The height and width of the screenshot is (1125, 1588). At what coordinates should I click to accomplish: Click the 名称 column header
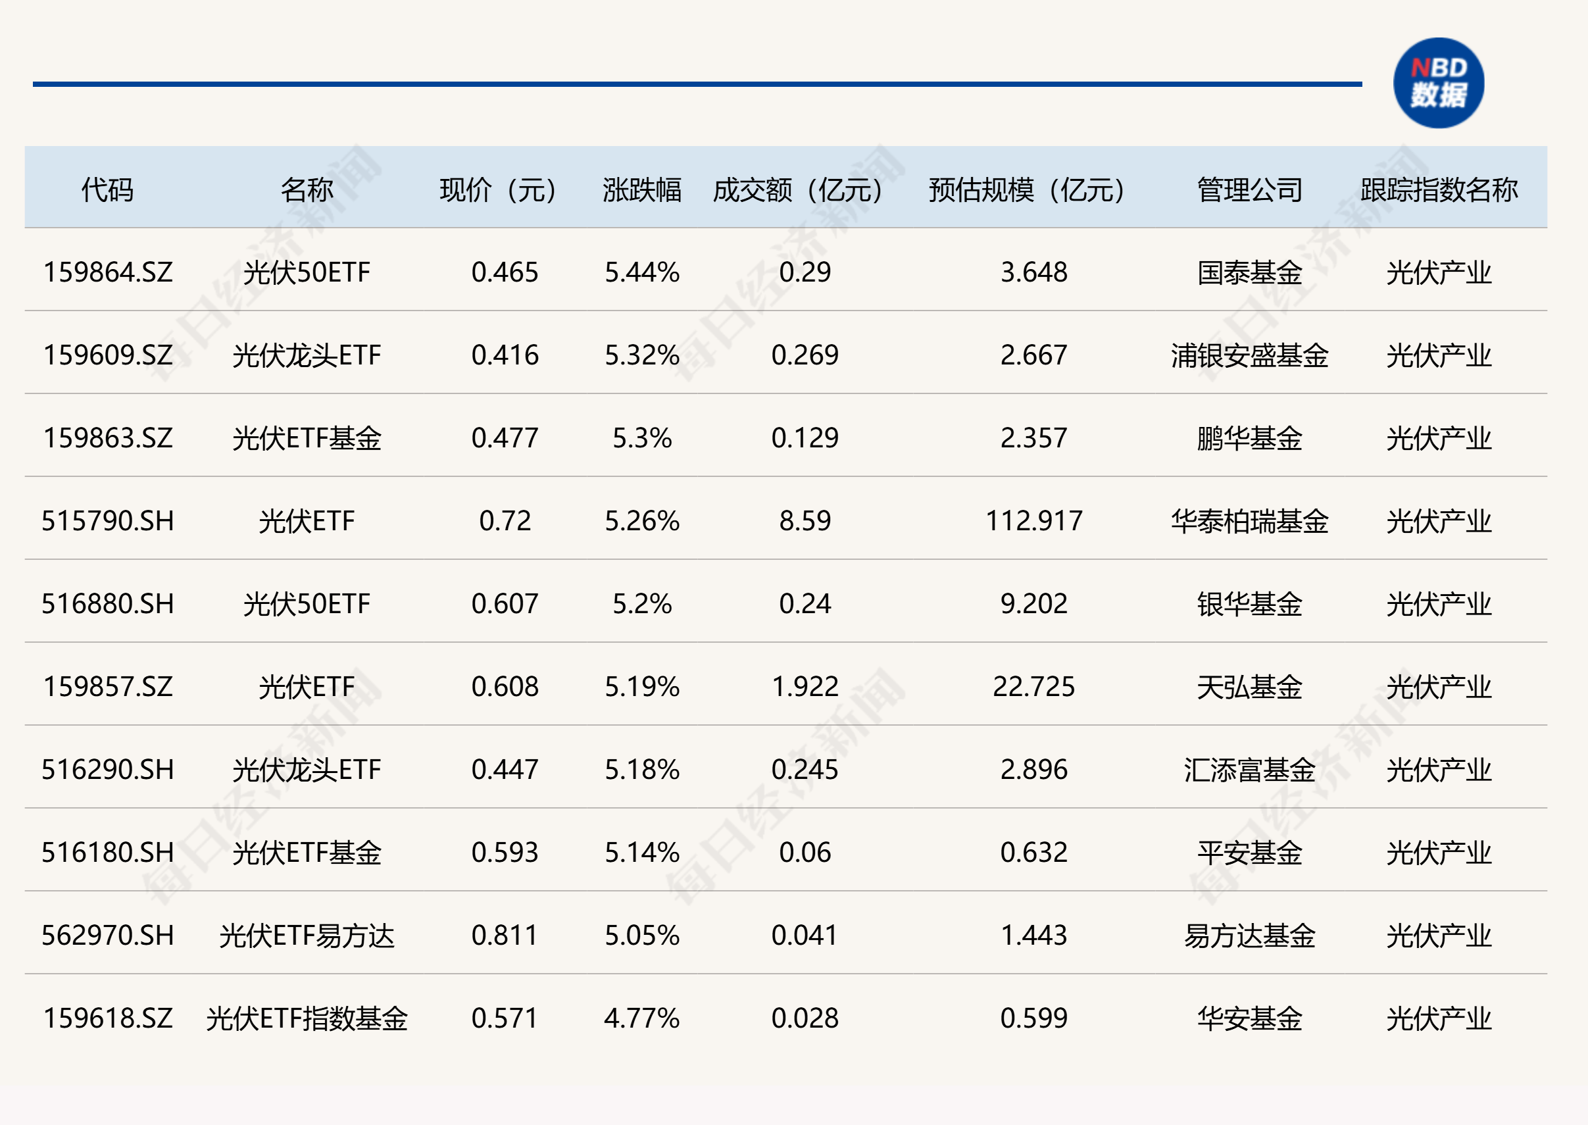(x=307, y=189)
